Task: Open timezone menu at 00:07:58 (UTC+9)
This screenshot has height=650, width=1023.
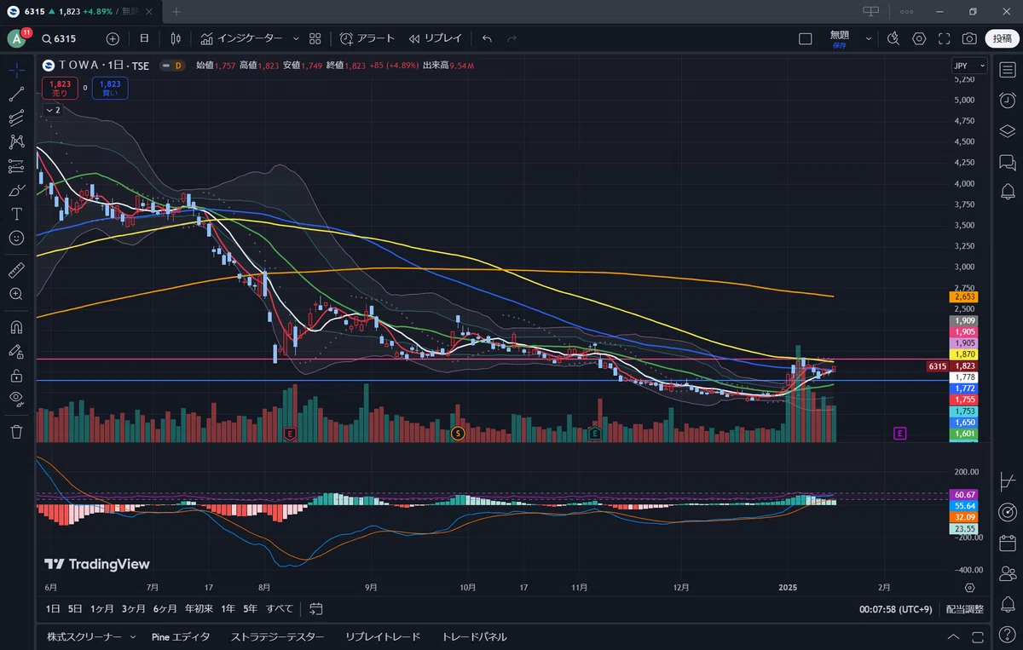Action: 896,609
